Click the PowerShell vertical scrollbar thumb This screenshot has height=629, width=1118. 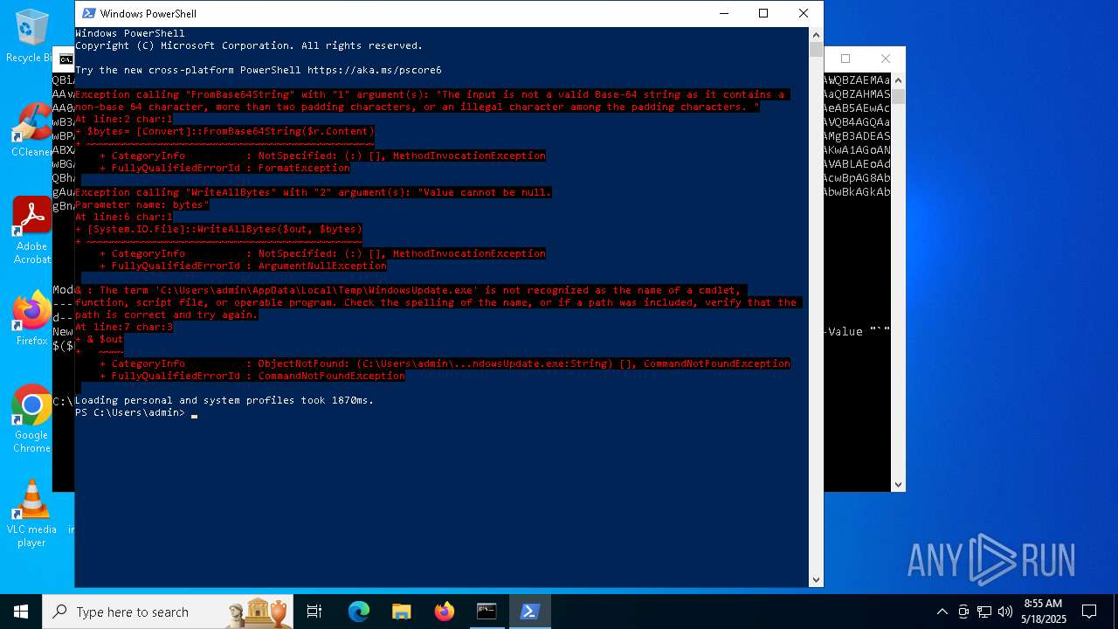pyautogui.click(x=816, y=50)
